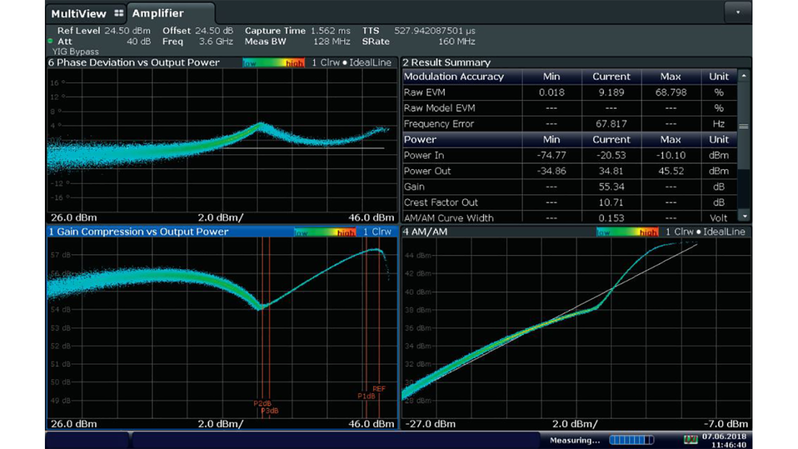Screen dimensions: 798x449
Task: Click the date and time 07.06.2018 display
Action: (724, 440)
